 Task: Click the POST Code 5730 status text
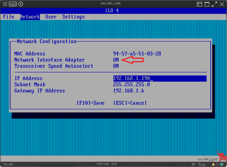click(107, 164)
